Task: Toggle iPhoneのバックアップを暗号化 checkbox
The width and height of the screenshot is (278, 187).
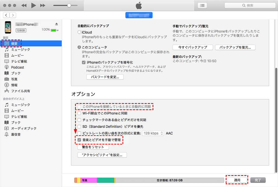Action: point(84,62)
